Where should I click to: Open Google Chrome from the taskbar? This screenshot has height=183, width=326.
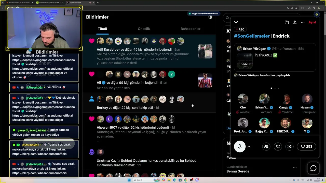coord(186,180)
